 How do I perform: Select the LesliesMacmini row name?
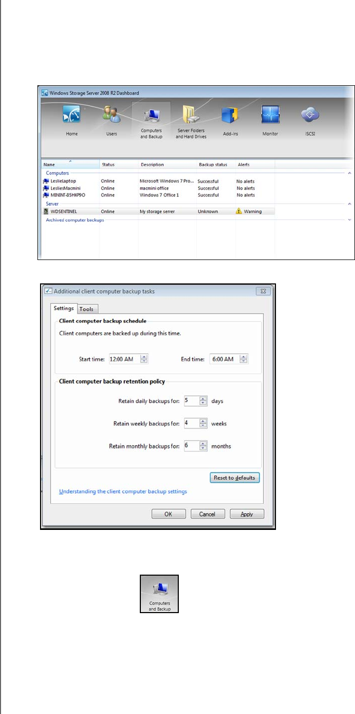pos(65,188)
